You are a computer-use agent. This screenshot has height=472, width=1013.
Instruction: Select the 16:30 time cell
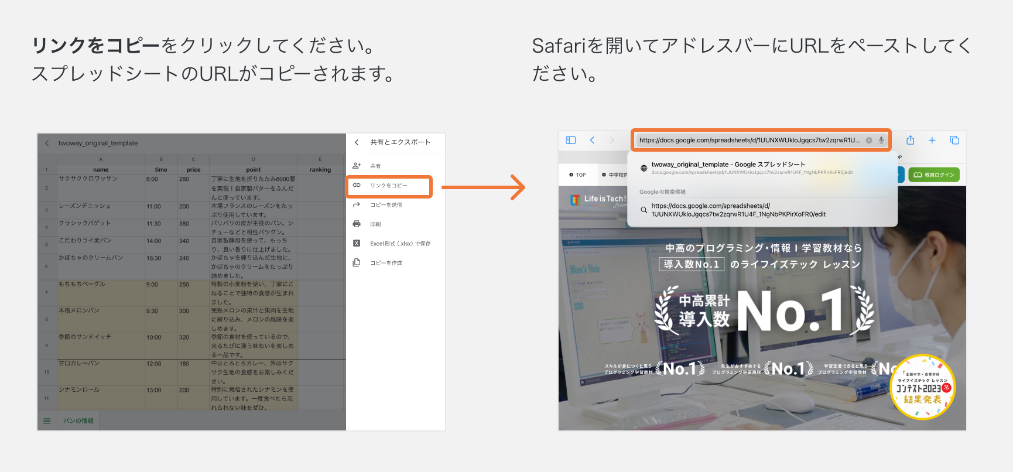coord(161,266)
